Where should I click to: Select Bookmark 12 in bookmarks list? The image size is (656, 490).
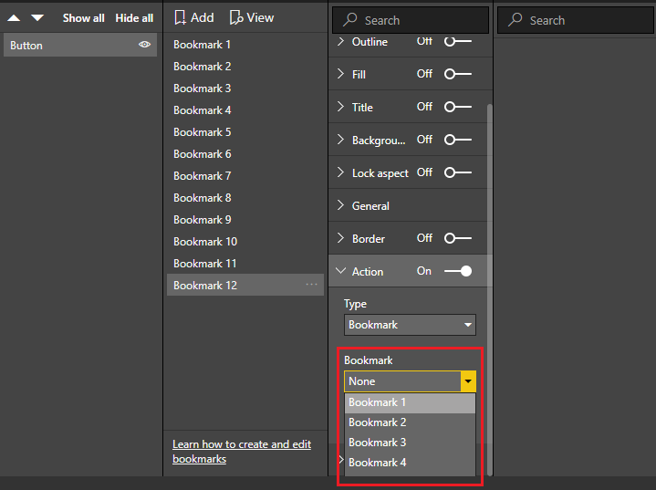[245, 285]
